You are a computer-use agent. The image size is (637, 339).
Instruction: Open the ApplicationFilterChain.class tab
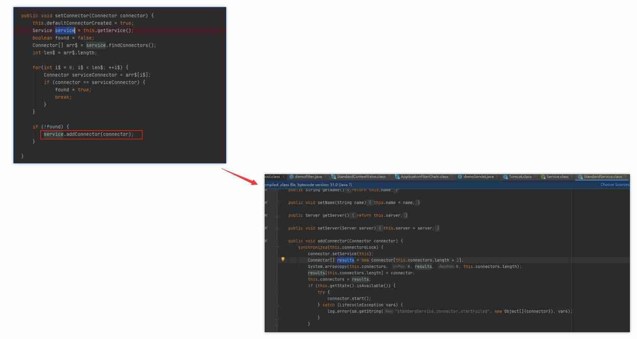(x=422, y=177)
